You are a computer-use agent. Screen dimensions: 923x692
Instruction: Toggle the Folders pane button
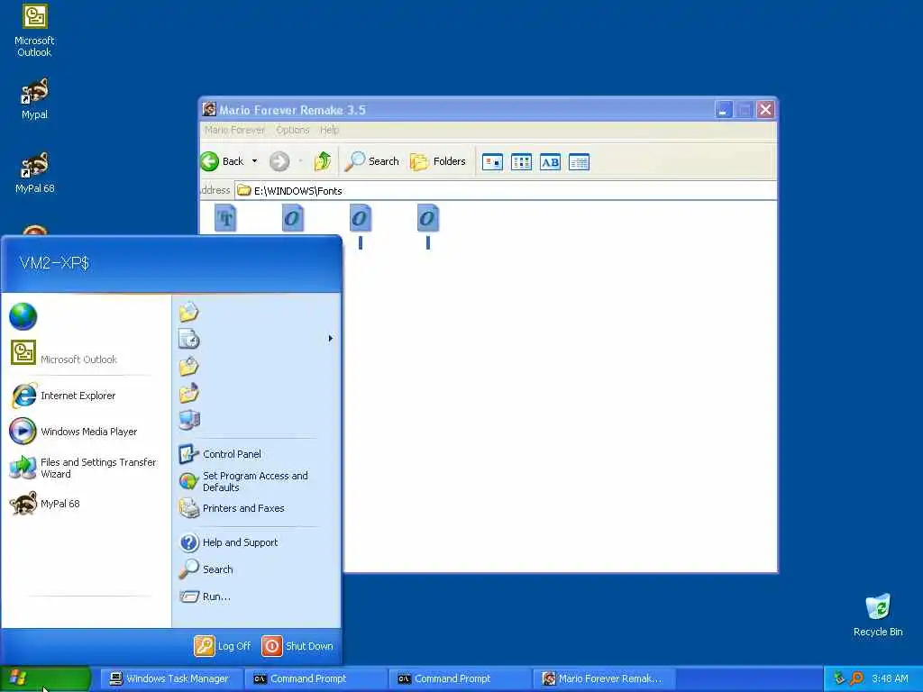point(438,161)
